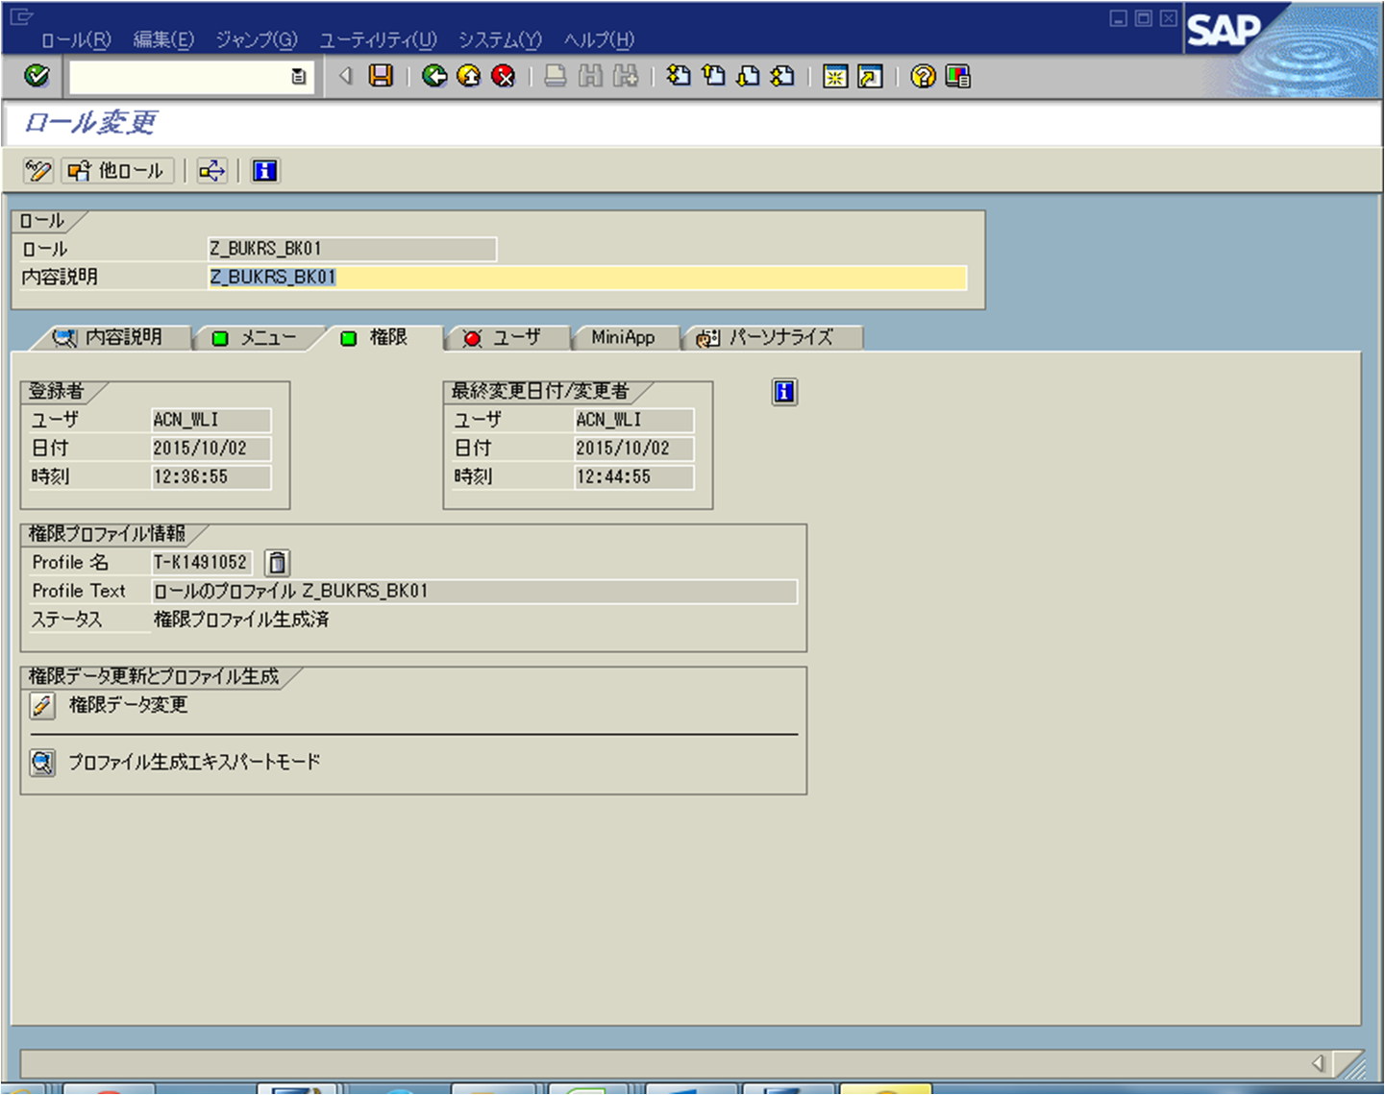
Task: Delete the profile using the trash icon
Action: tap(276, 562)
